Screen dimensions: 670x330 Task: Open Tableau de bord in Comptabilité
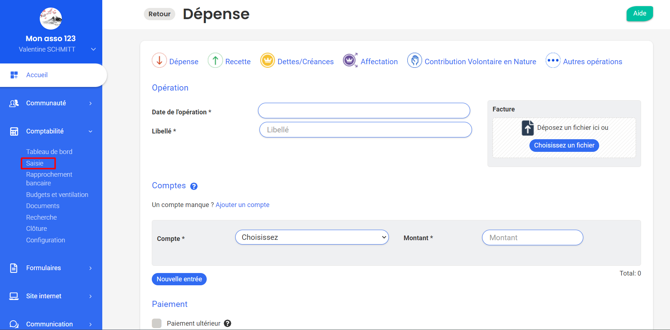(49, 152)
